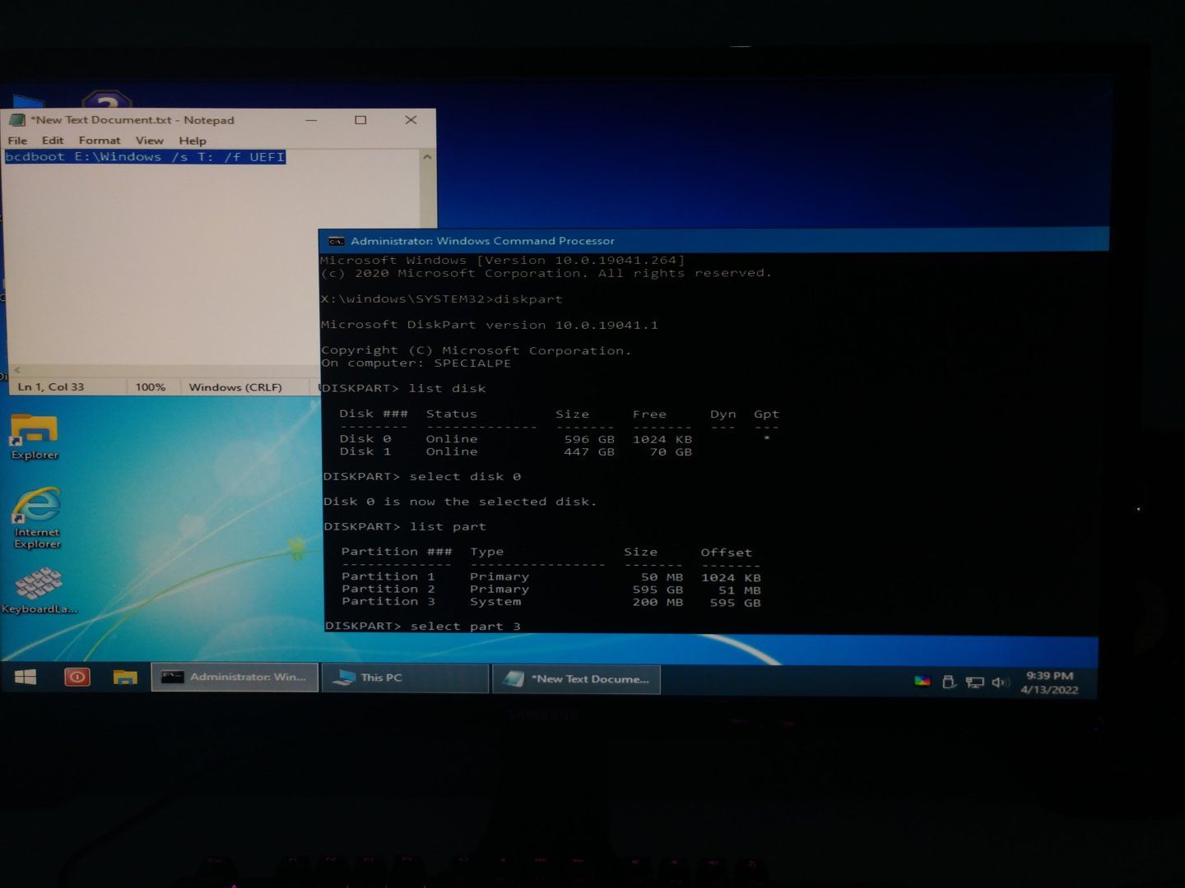
Task: Click 'Disk 0 is now the selected disk.' text
Action: click(460, 502)
